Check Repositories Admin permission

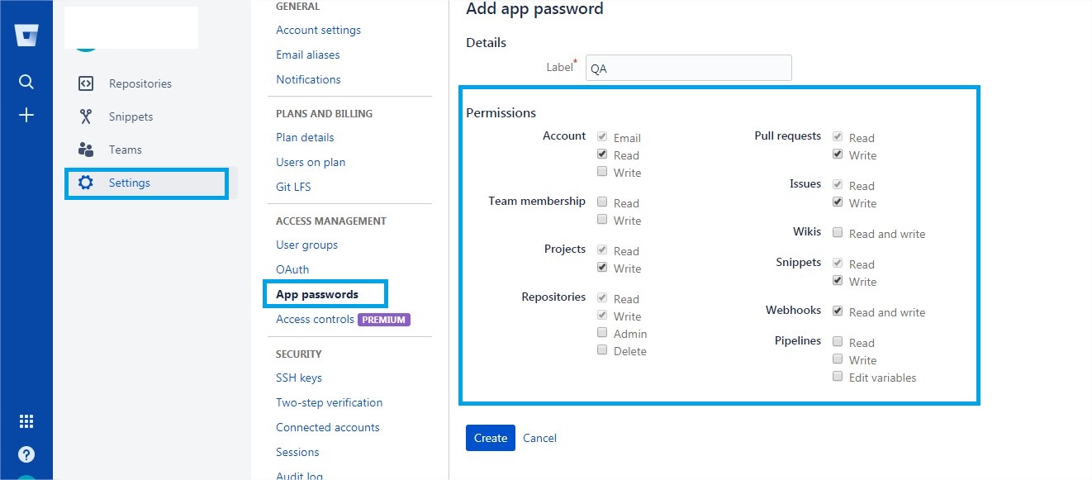click(603, 333)
